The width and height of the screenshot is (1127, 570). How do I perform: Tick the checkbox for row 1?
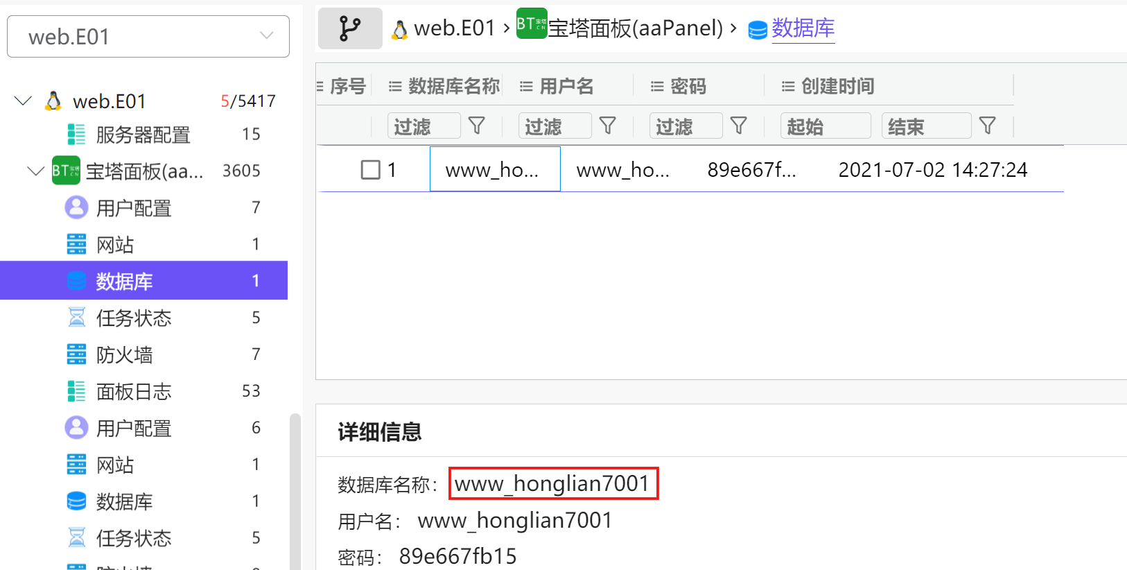click(x=371, y=170)
